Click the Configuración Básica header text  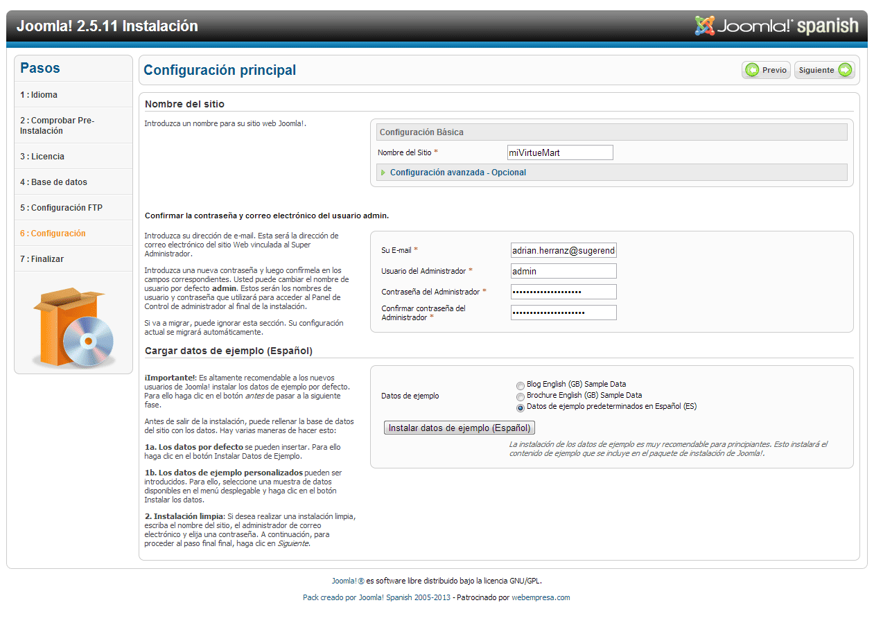tap(421, 132)
